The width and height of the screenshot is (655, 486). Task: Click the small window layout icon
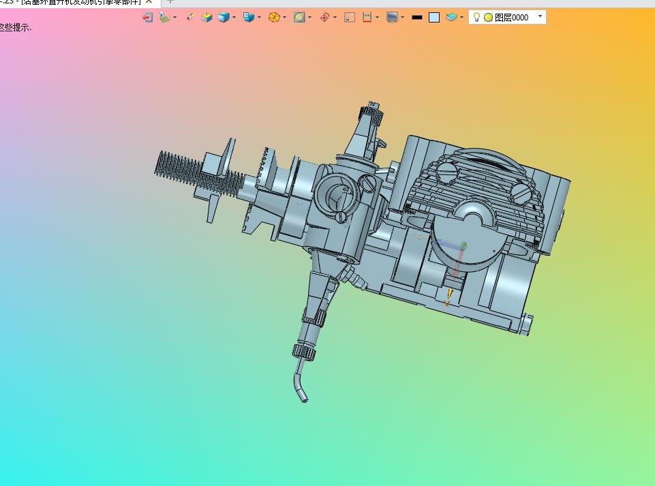coord(350,18)
